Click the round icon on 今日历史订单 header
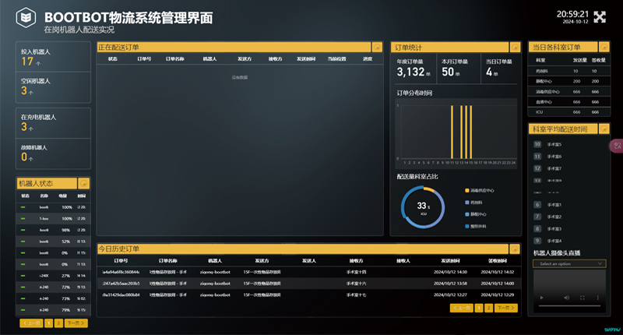This screenshot has width=623, height=335. point(515,249)
